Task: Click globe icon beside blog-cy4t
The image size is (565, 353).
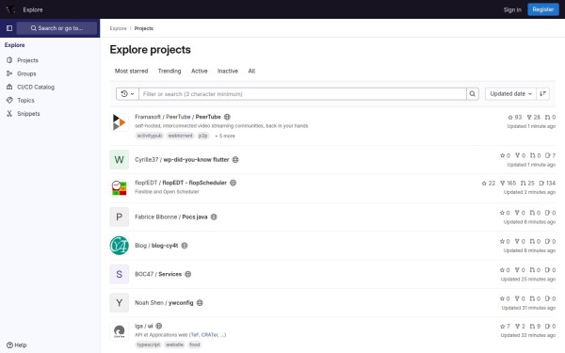Action: 185,246
